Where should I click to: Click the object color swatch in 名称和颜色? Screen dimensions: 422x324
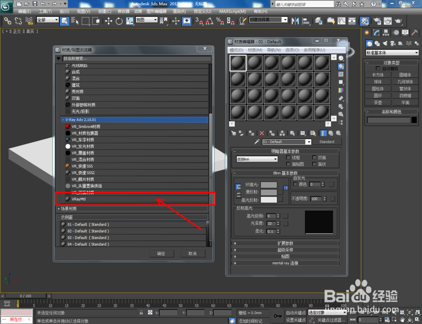coord(414,120)
